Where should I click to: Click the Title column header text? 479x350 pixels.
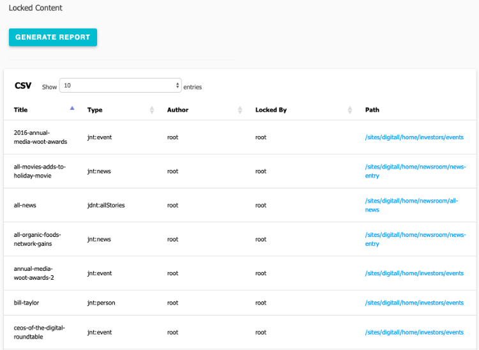click(x=21, y=110)
